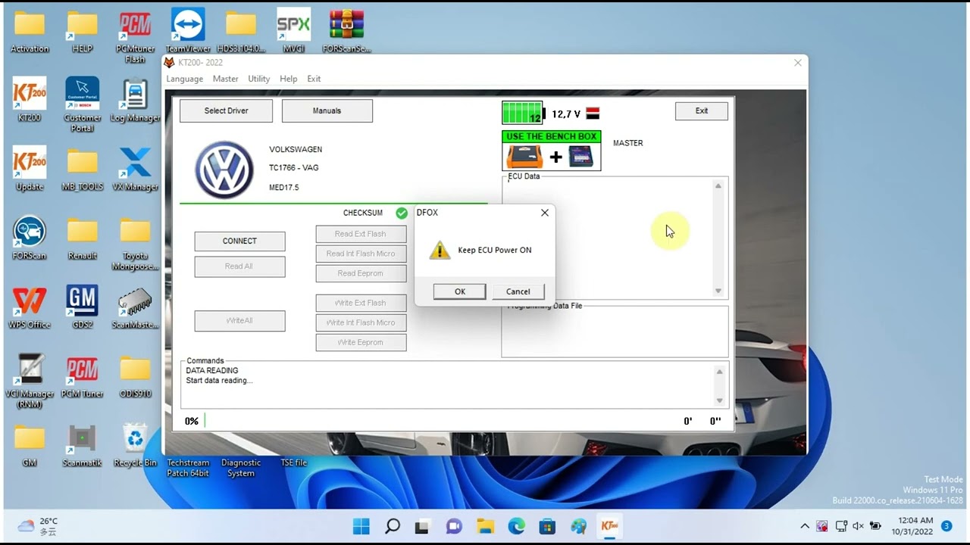Launch WPS Office from desktop
Image resolution: width=970 pixels, height=545 pixels.
click(30, 307)
